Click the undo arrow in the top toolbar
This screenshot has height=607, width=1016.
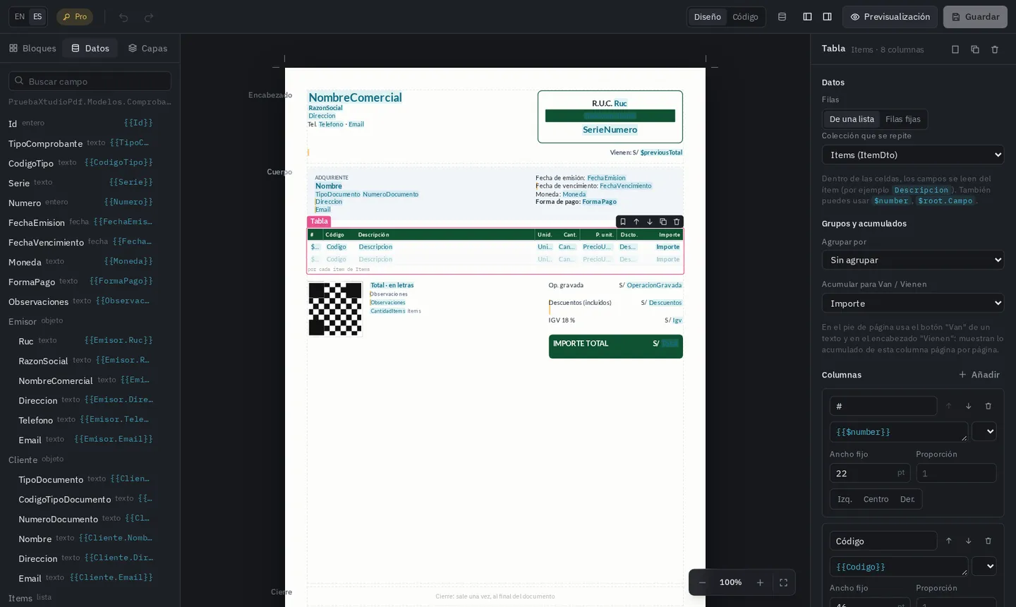(123, 17)
